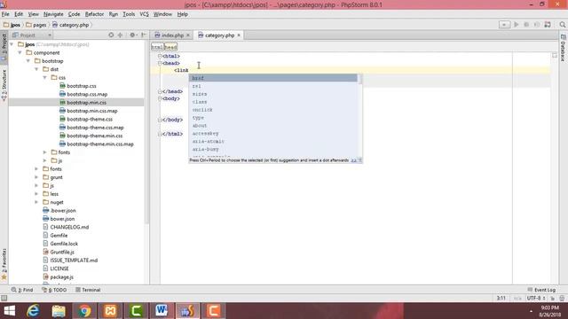568x319 pixels.
Task: Choose type from the autocomplete list
Action: [272, 118]
